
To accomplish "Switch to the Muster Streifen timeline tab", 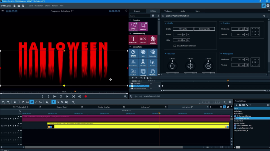I will (x=104, y=107).
